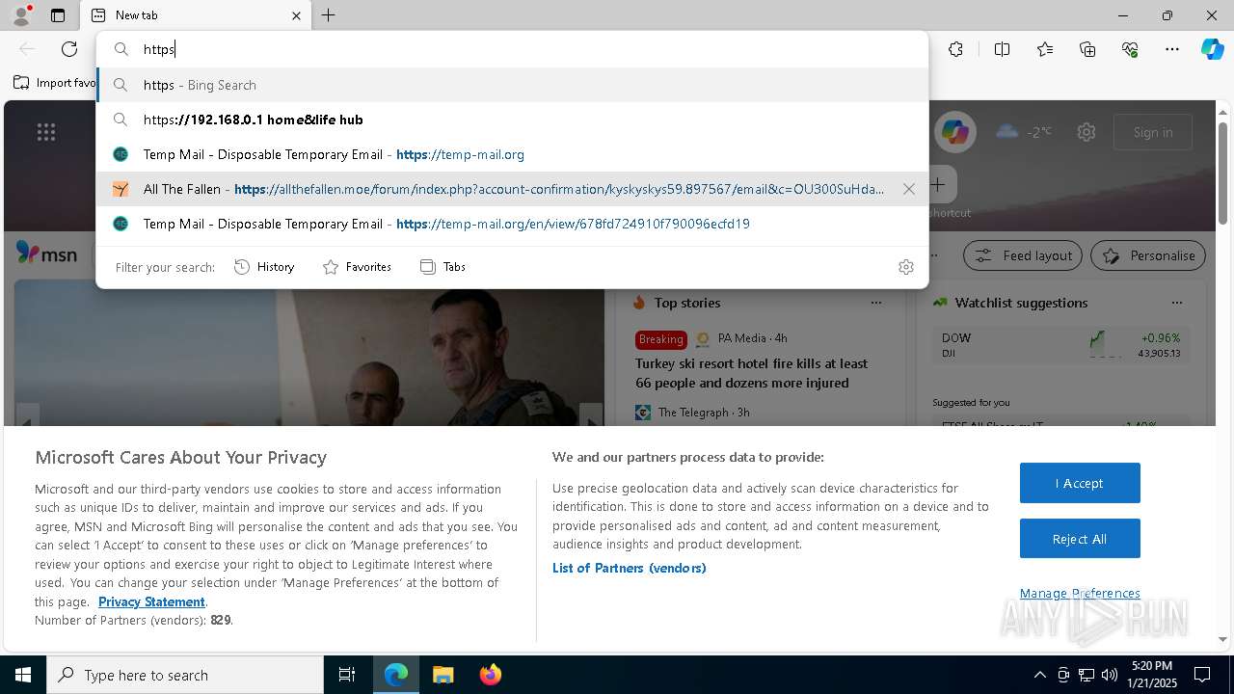
Task: Open File Explorer from taskbar
Action: click(x=443, y=675)
